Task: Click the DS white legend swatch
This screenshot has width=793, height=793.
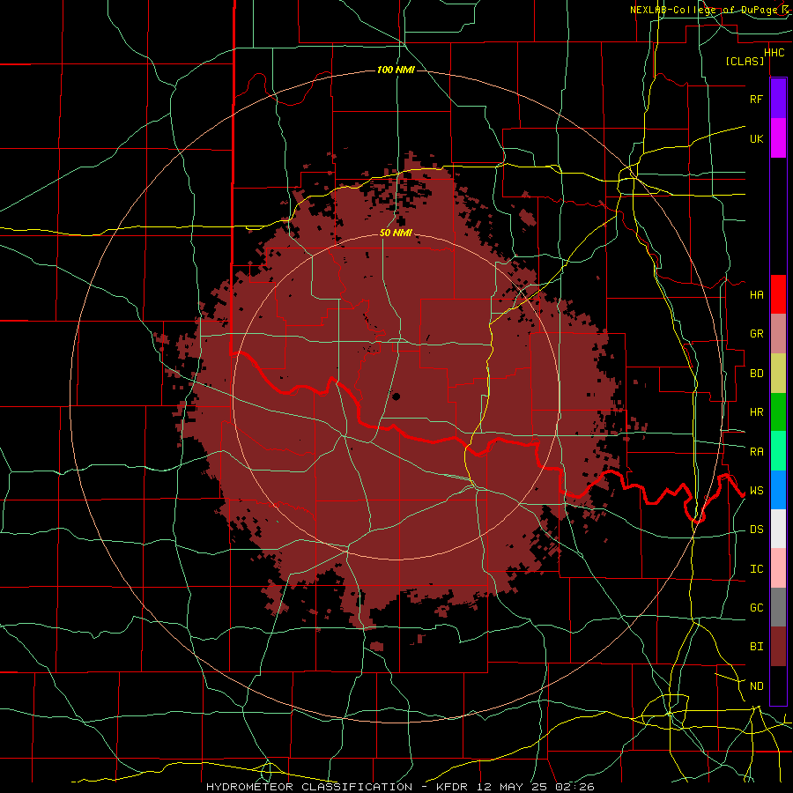Action: pos(778,529)
